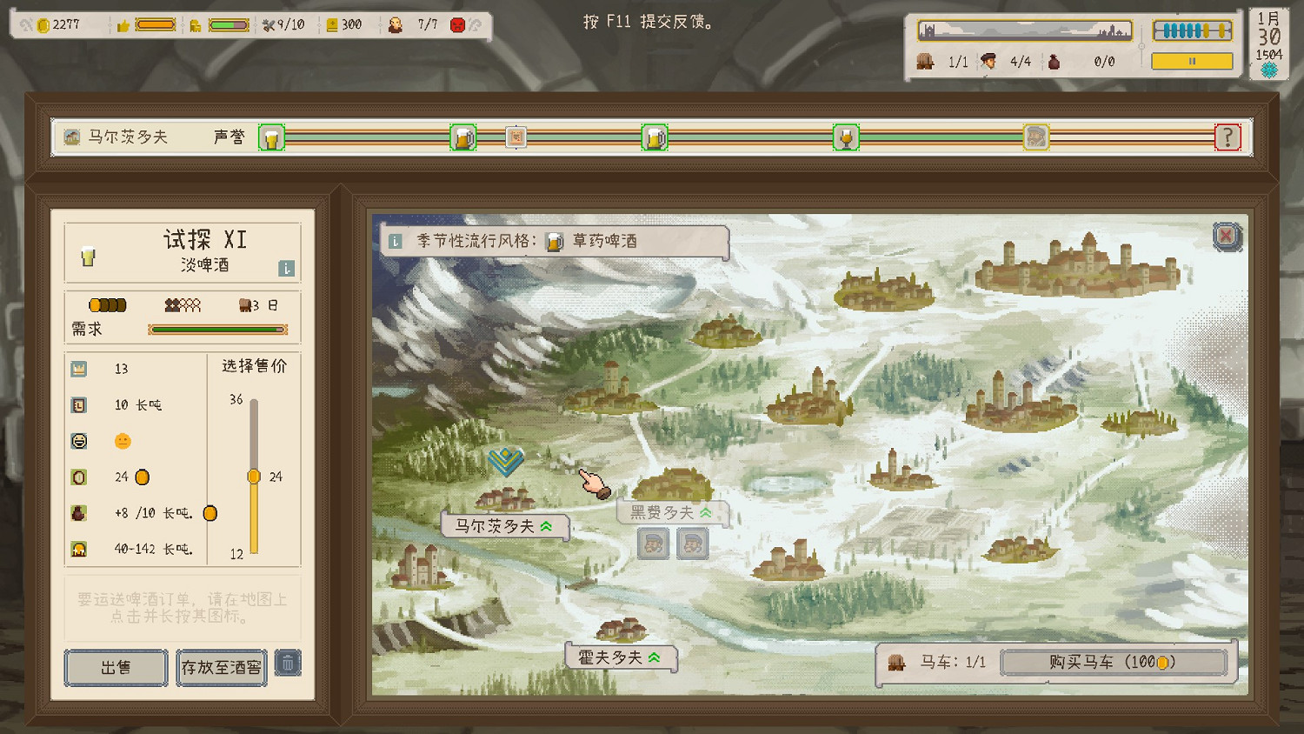
Task: Click the 存放至酒窖 store-in-cellar button
Action: 222,667
